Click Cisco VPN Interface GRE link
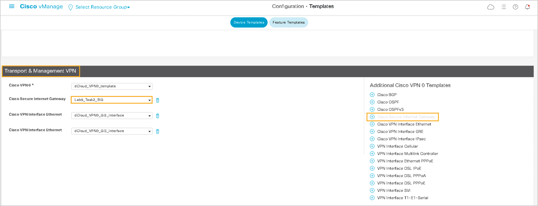This screenshot has height=206, width=538. pos(400,131)
